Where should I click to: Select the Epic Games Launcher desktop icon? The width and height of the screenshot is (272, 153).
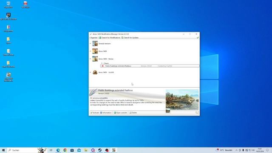(x=8, y=16)
